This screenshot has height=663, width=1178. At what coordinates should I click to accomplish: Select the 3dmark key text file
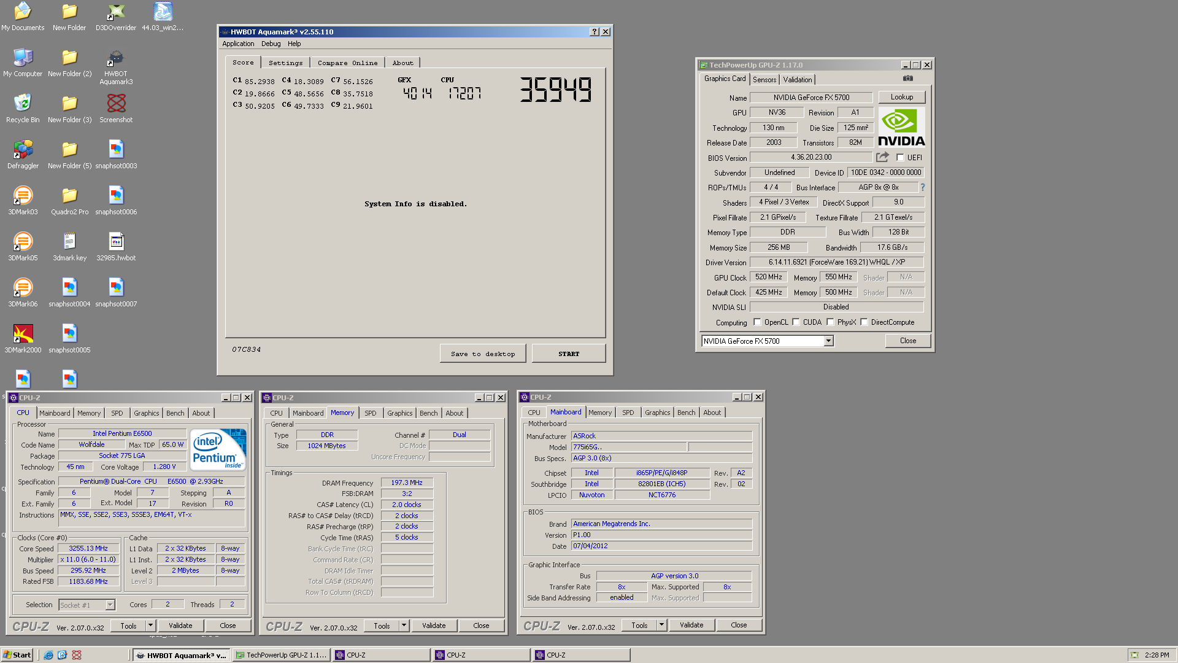coord(69,247)
